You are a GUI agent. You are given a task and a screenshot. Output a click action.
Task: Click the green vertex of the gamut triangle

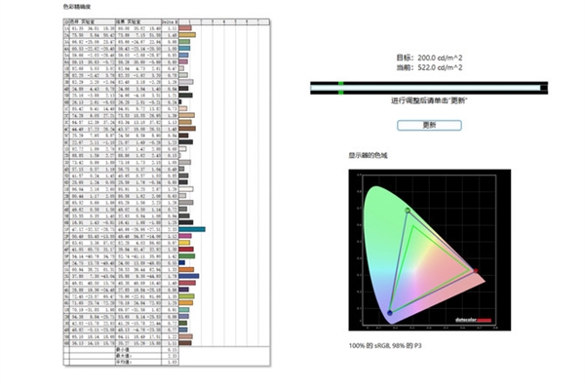[x=408, y=212]
